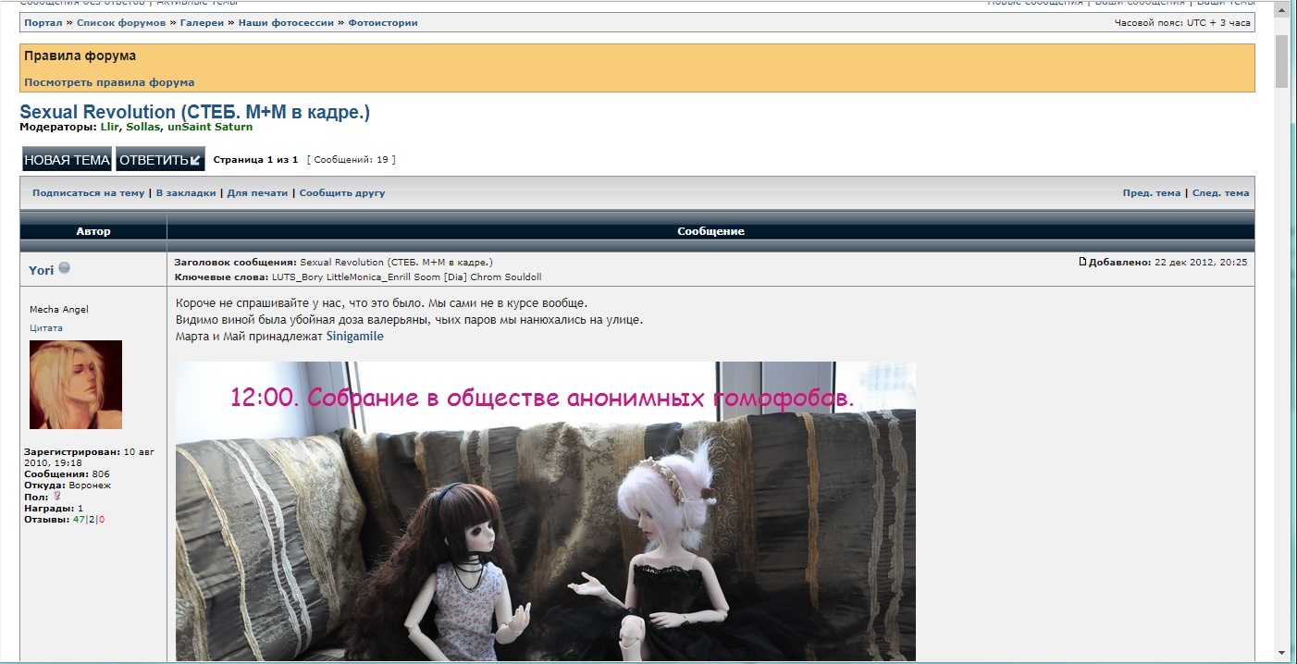
Task: Go to next topic via След. тема
Action: 1221,193
